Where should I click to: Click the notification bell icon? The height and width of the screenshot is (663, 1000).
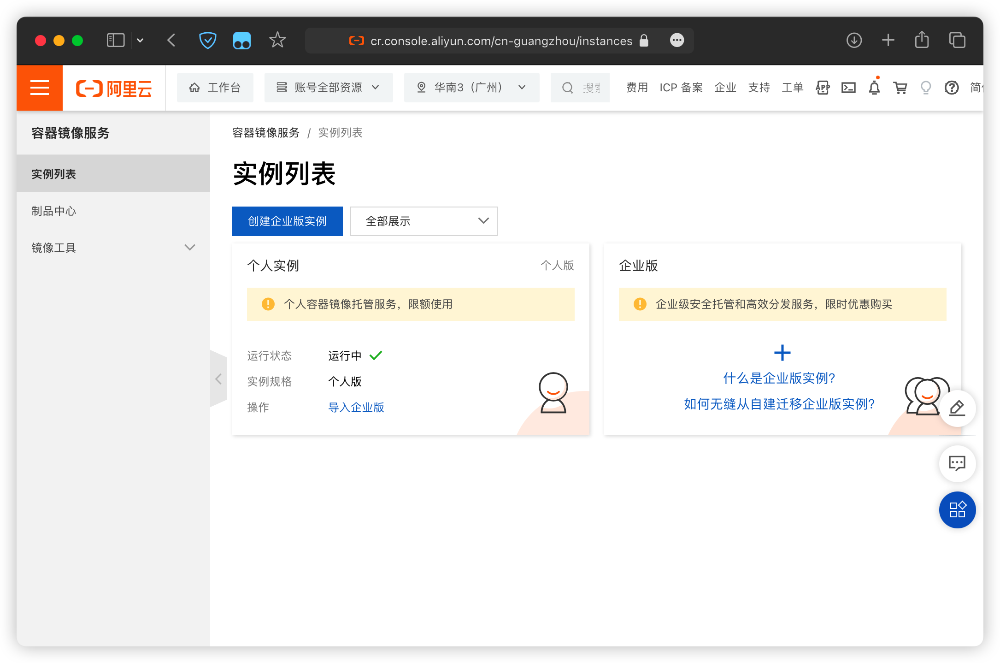[x=874, y=88]
